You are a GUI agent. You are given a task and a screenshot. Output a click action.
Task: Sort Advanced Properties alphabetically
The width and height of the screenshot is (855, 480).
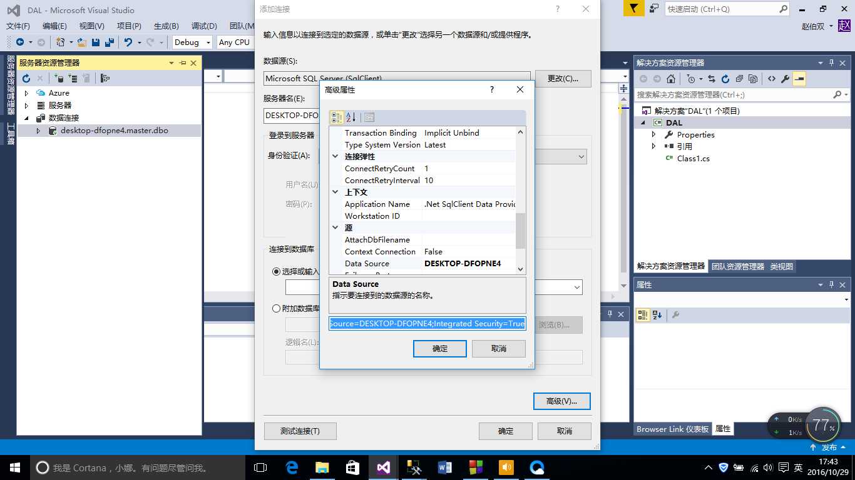[x=351, y=117]
